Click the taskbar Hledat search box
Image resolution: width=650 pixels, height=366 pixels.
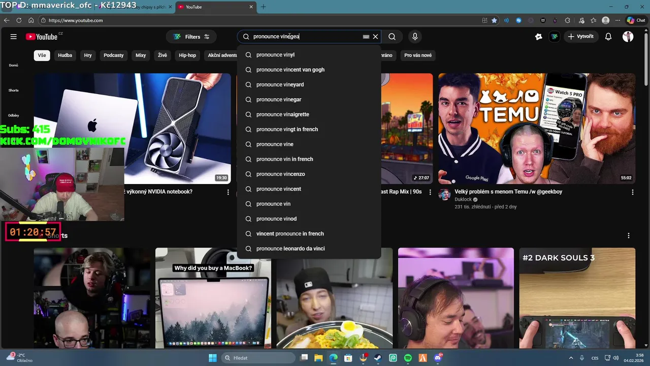pos(257,358)
